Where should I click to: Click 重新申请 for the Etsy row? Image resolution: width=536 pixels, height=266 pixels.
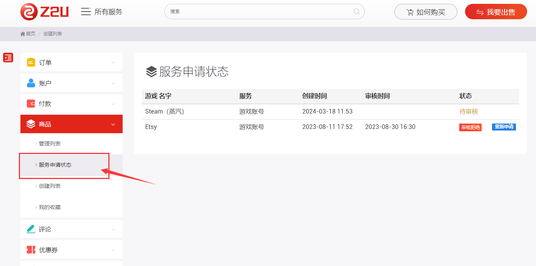coord(504,127)
